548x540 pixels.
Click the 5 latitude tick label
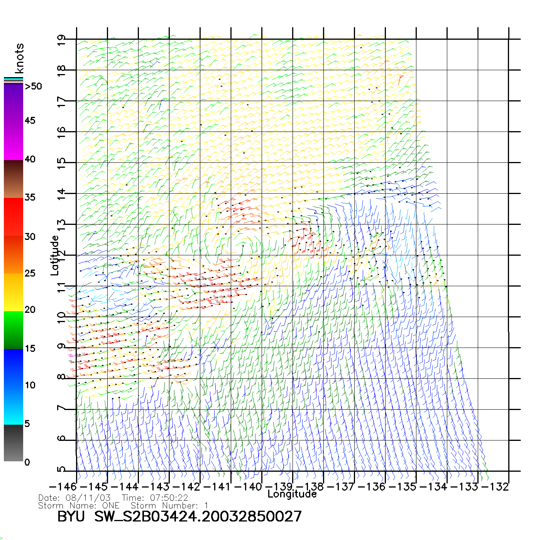pos(61,470)
